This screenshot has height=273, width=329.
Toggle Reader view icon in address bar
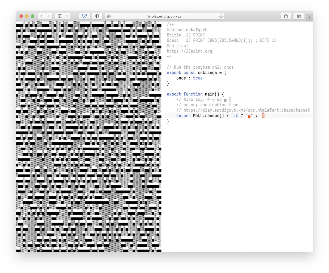coord(109,16)
